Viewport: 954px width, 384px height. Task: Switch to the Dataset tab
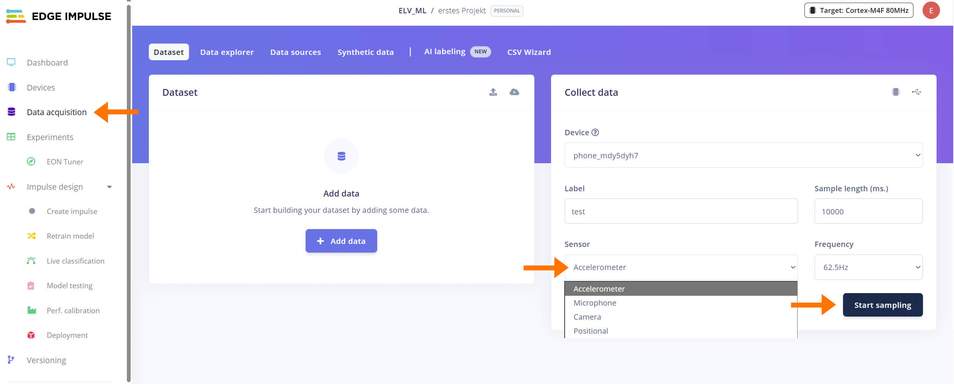tap(169, 52)
